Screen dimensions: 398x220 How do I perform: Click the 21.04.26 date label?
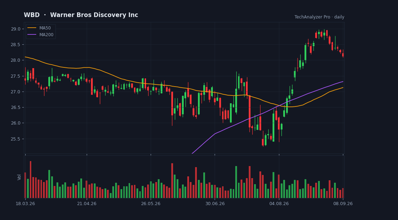(x=87, y=204)
